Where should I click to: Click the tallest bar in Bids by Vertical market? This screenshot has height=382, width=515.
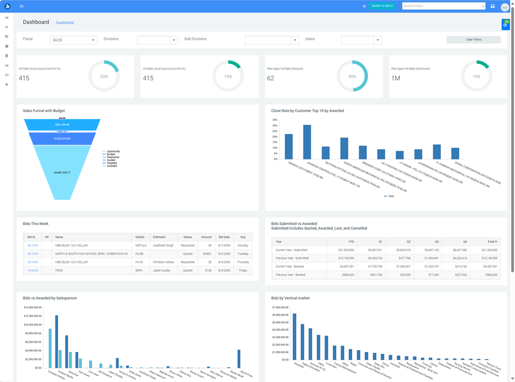click(295, 337)
